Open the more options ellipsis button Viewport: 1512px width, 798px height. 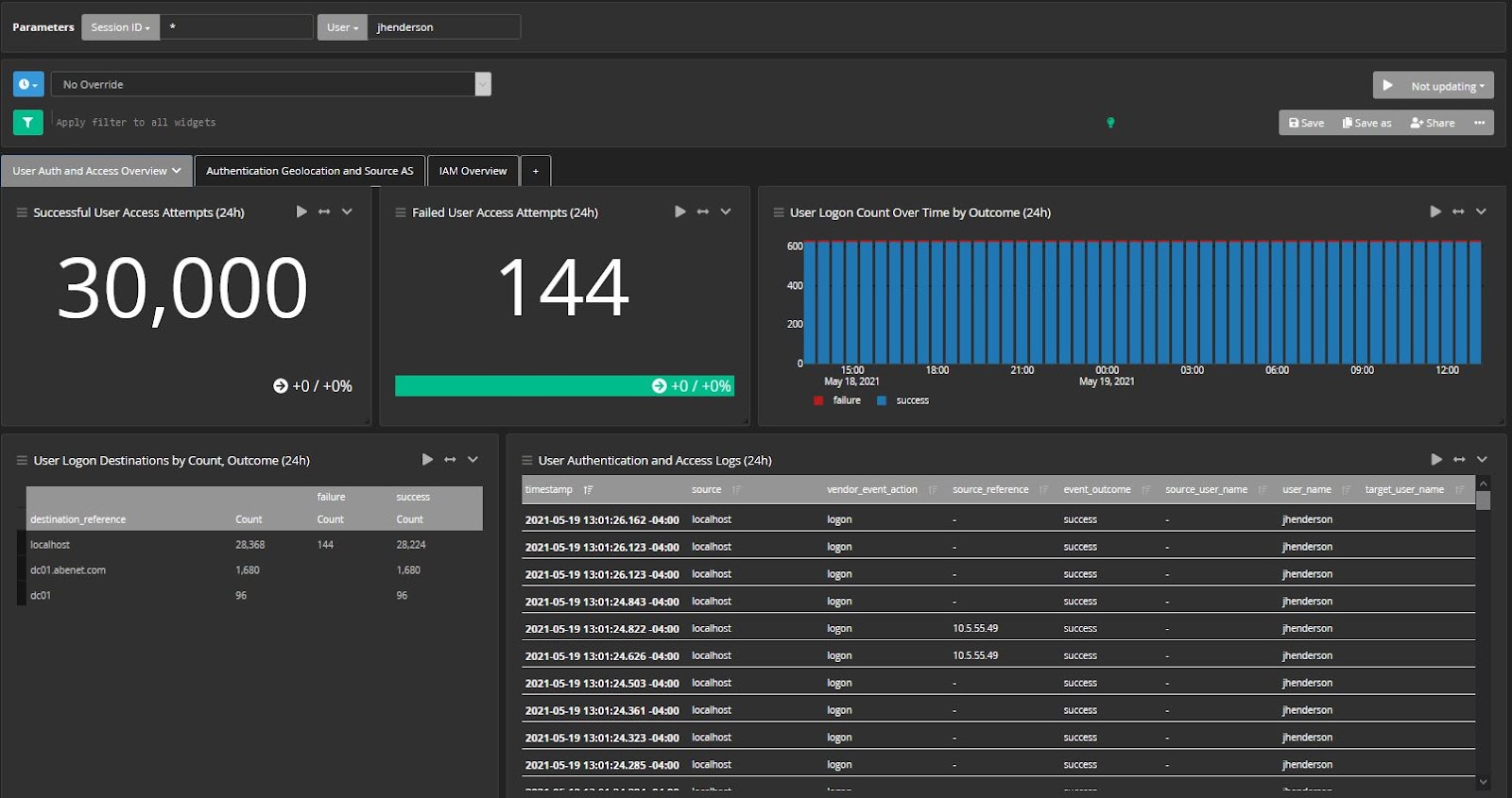[x=1479, y=123]
